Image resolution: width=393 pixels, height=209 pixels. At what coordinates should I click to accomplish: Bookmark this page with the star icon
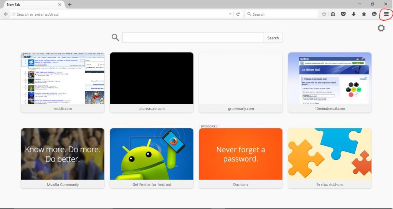coord(324,14)
